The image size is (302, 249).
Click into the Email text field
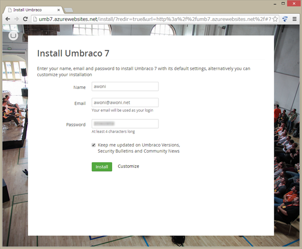click(125, 102)
